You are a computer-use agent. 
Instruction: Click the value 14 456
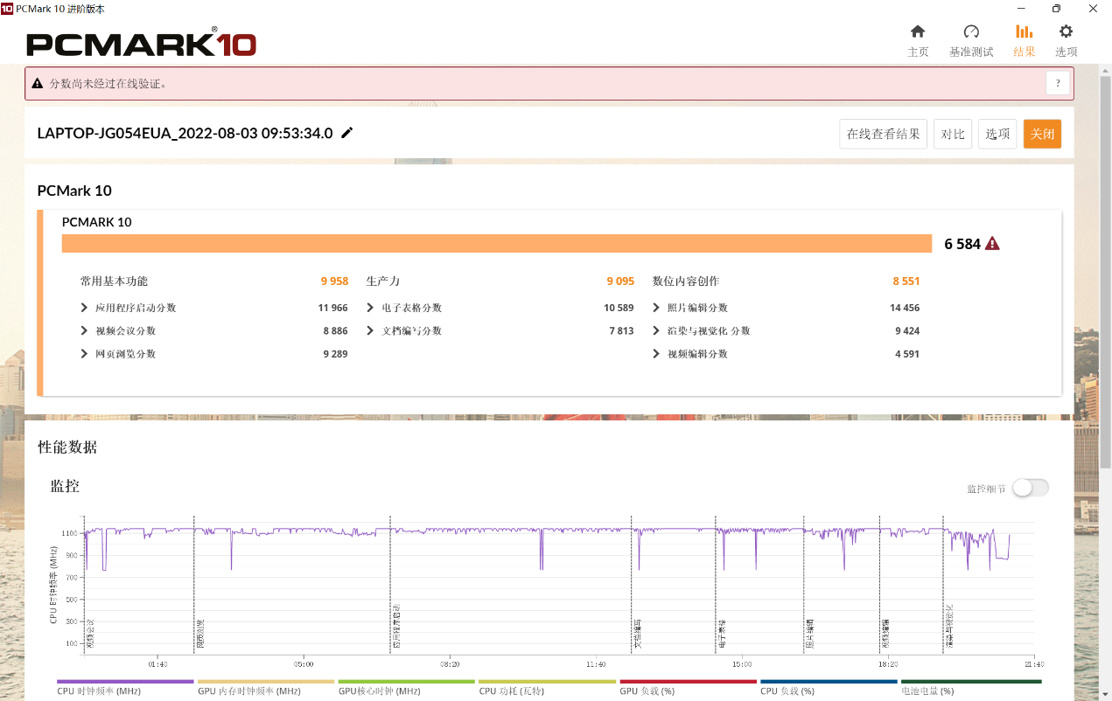tap(905, 308)
